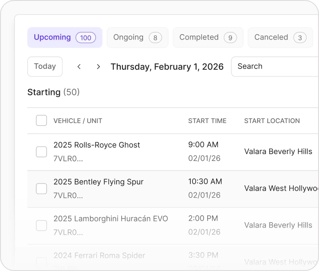The width and height of the screenshot is (319, 271).
Task: Click the 9 count badge on Completed
Action: (x=230, y=38)
